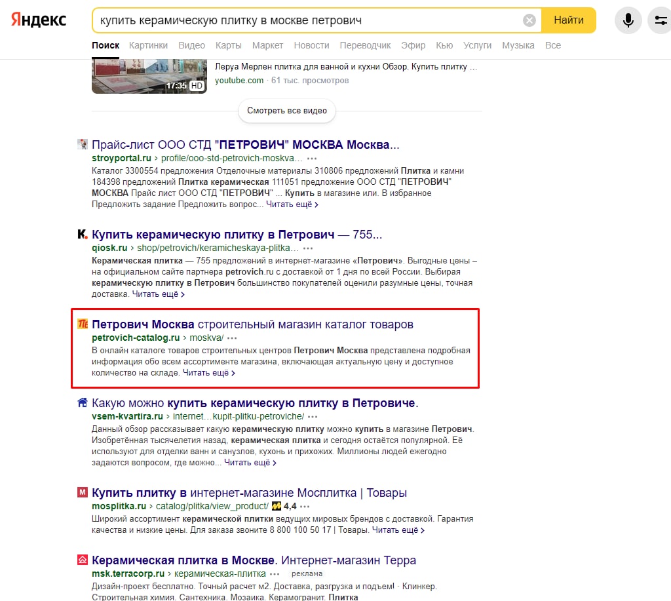Screen dimensions: 671x601
Task: Open msk.terracorp.ru result options dots
Action: click(275, 574)
